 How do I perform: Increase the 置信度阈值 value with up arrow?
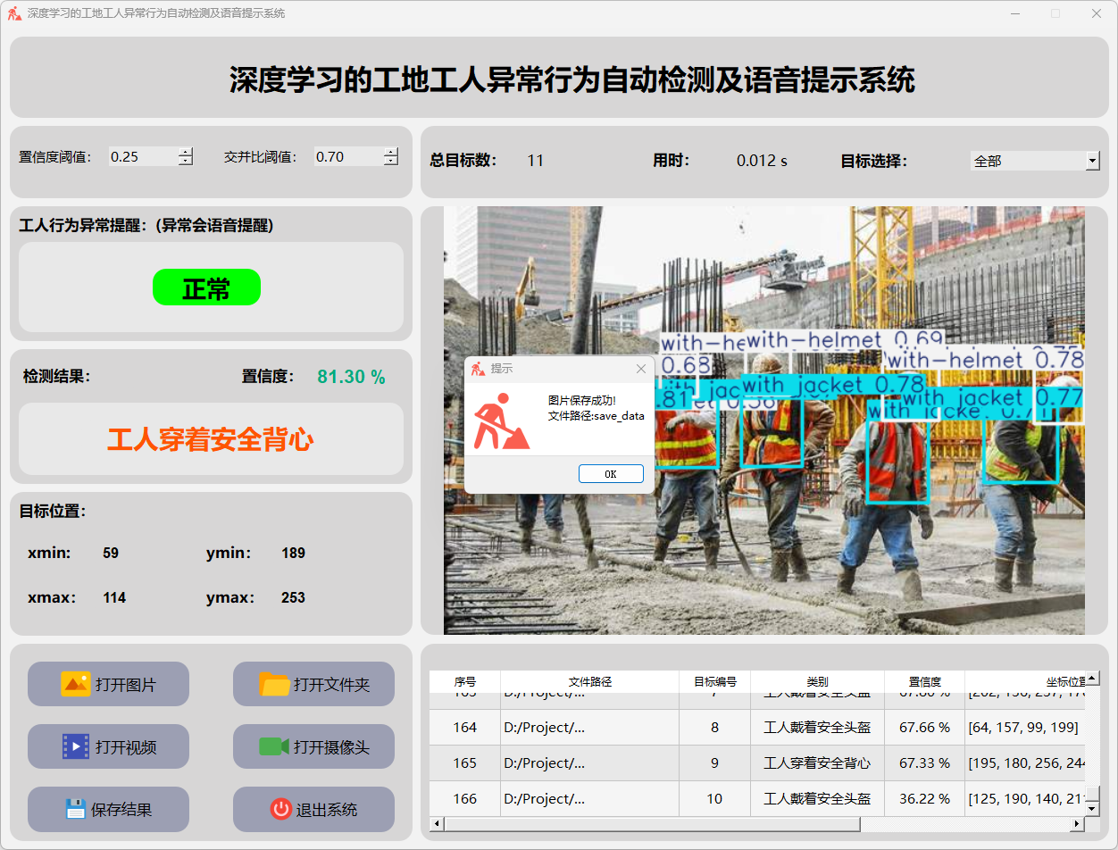(x=185, y=152)
